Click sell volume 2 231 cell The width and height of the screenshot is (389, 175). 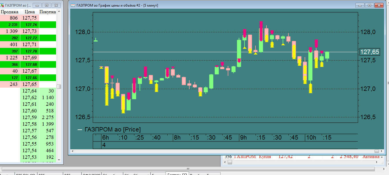pos(10,25)
